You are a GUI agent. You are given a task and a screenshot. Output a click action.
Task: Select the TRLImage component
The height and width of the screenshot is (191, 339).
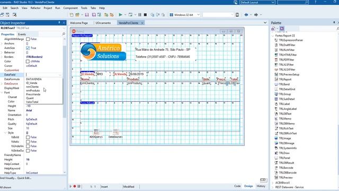pyautogui.click(x=285, y=138)
